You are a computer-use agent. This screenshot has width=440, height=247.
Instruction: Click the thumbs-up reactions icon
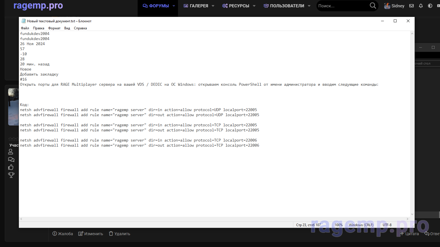pyautogui.click(x=11, y=167)
